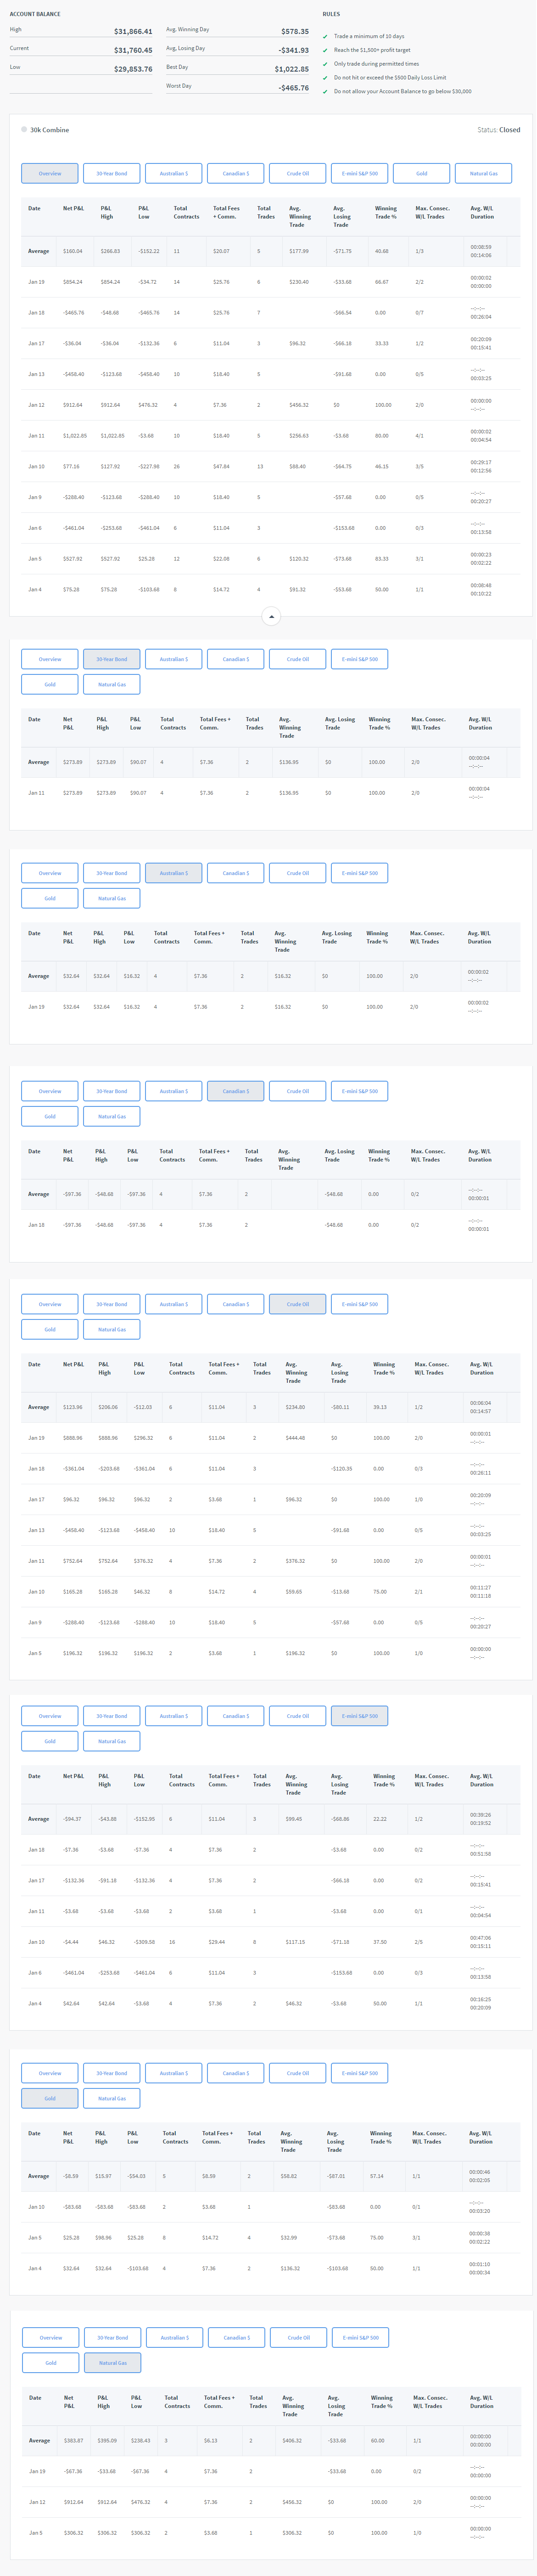Click the highlighted Natural Gas tab in the last section
The height and width of the screenshot is (2576, 537).
coord(113,2363)
